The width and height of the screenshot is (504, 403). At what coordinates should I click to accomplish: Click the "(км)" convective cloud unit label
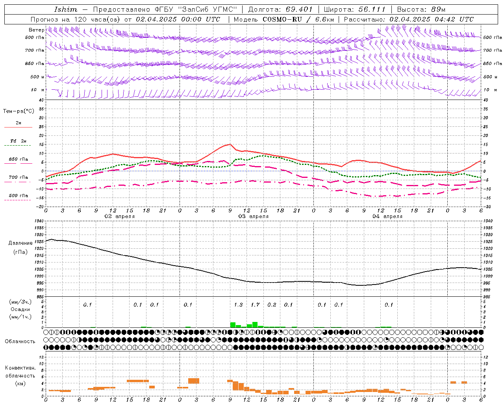coord(20,383)
